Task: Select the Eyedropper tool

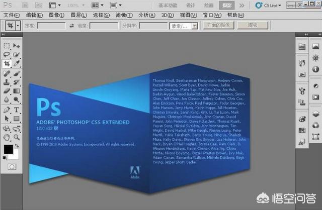Action: point(17,64)
